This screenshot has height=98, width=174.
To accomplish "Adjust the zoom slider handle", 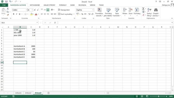I will 159,96.
